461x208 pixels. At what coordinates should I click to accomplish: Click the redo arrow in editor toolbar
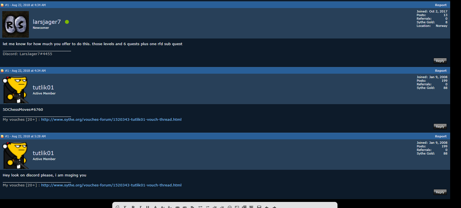pos(274,207)
